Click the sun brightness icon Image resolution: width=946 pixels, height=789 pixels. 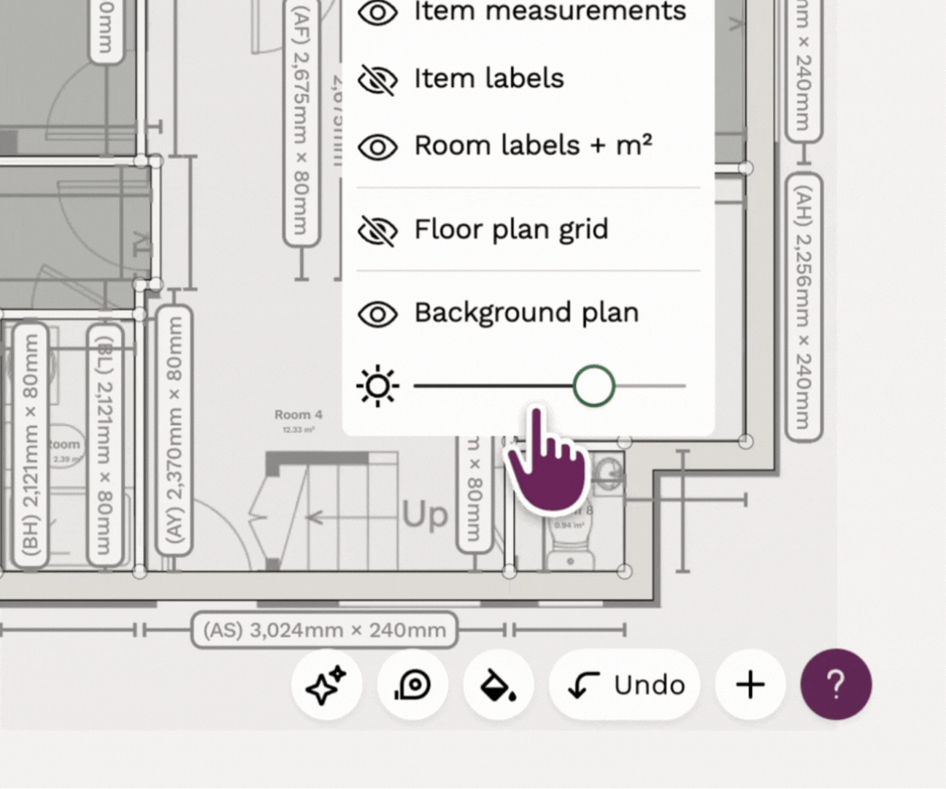pos(377,386)
